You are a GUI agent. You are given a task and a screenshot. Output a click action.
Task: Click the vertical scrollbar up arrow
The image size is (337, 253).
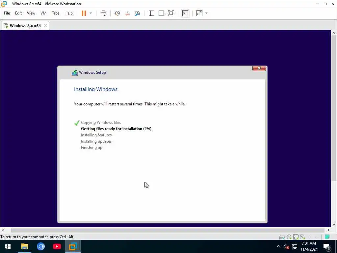click(334, 33)
